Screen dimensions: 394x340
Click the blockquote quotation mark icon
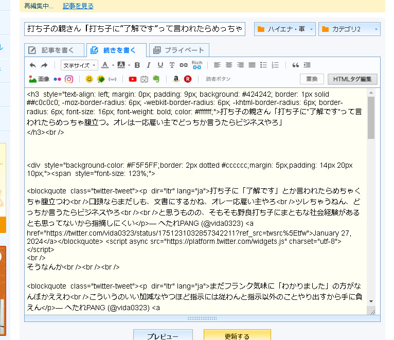pos(295,65)
